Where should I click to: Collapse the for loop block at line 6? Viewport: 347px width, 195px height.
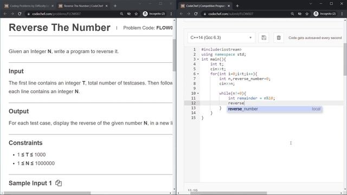point(198,74)
